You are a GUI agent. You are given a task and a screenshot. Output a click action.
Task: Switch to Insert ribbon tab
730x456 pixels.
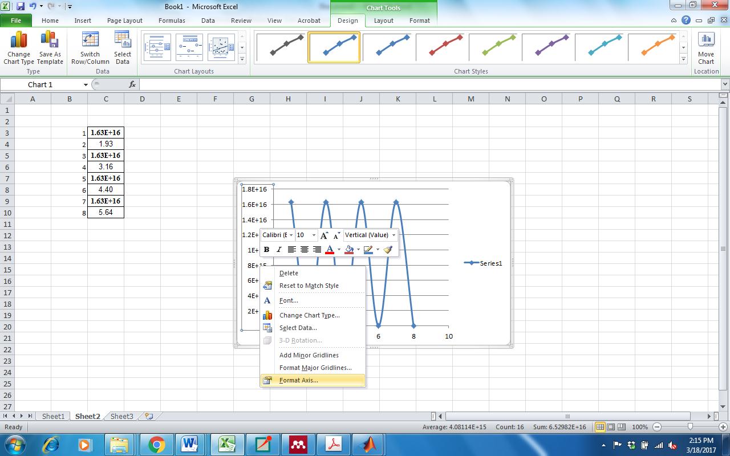(x=83, y=21)
